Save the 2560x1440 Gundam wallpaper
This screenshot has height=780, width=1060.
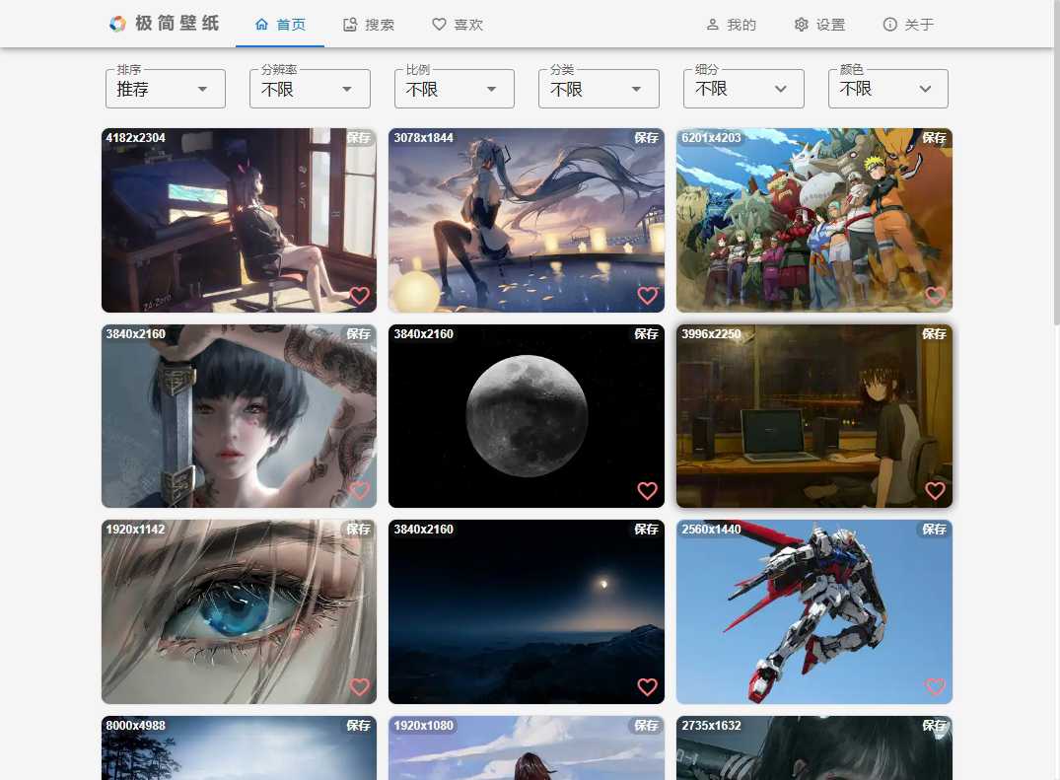[934, 530]
